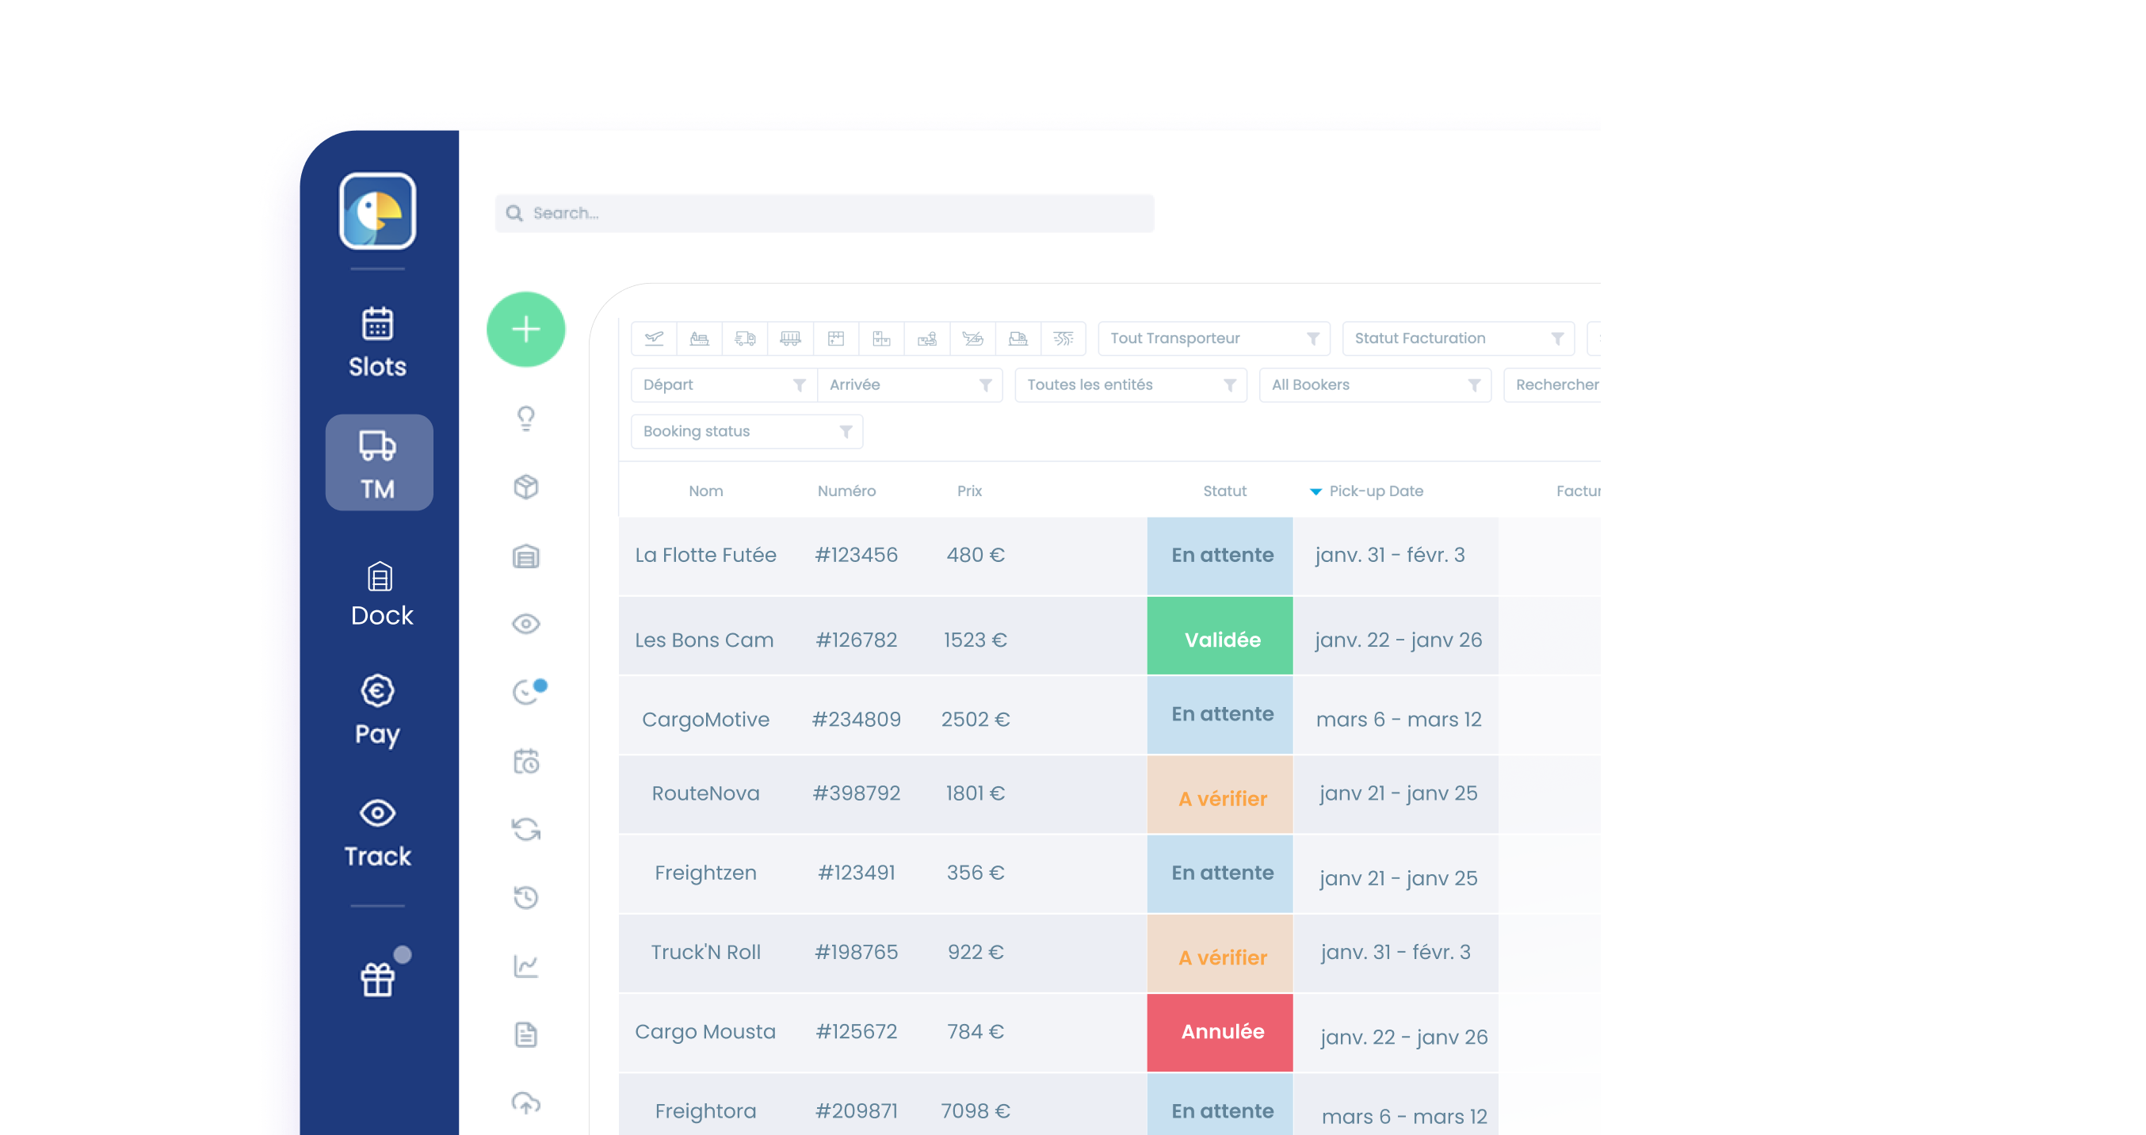Toggle the rail wagon transport filter
The image size is (2146, 1135).
point(790,338)
